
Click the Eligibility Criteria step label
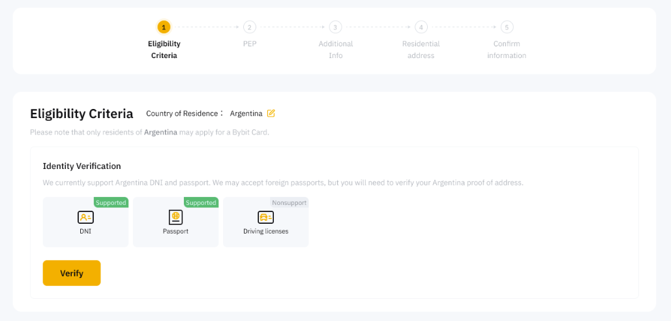point(164,50)
